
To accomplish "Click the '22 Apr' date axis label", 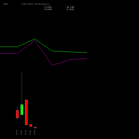I will coord(17,132).
